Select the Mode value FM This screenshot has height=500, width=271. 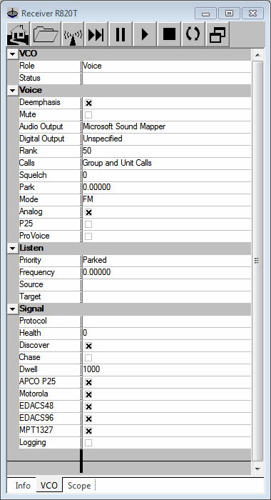point(166,199)
